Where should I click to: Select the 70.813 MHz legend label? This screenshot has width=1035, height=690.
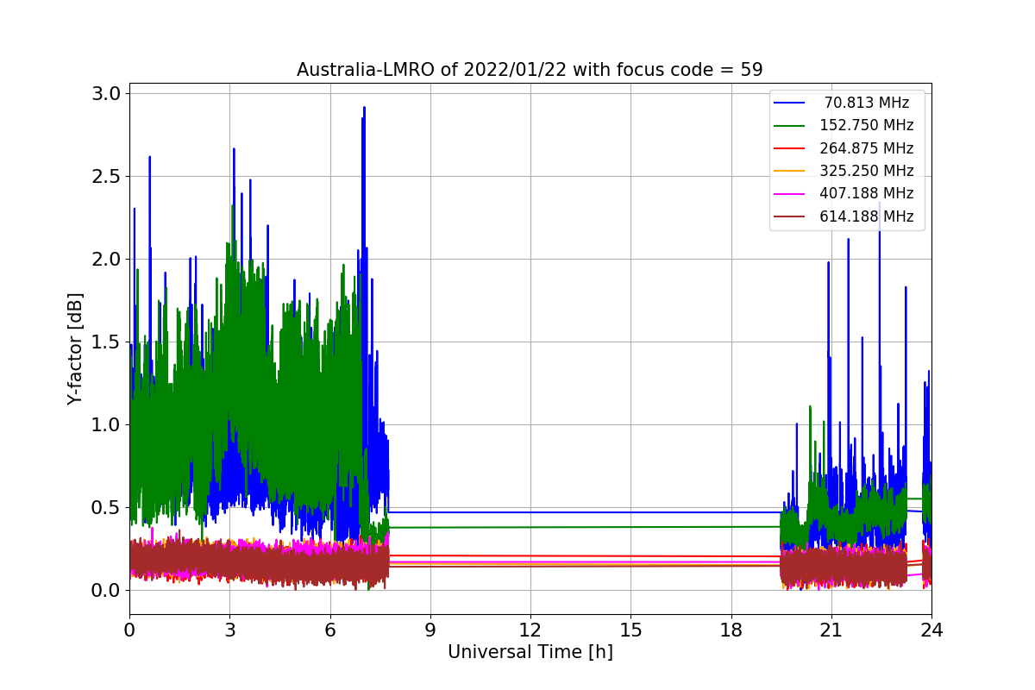tap(867, 103)
